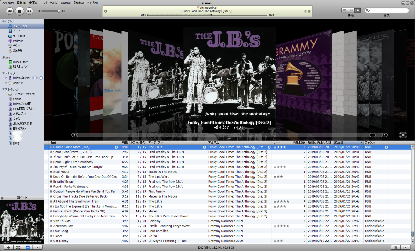Click the Watermelon Man playback progress bar
The height and width of the screenshot is (251, 415).
[x=207, y=15]
